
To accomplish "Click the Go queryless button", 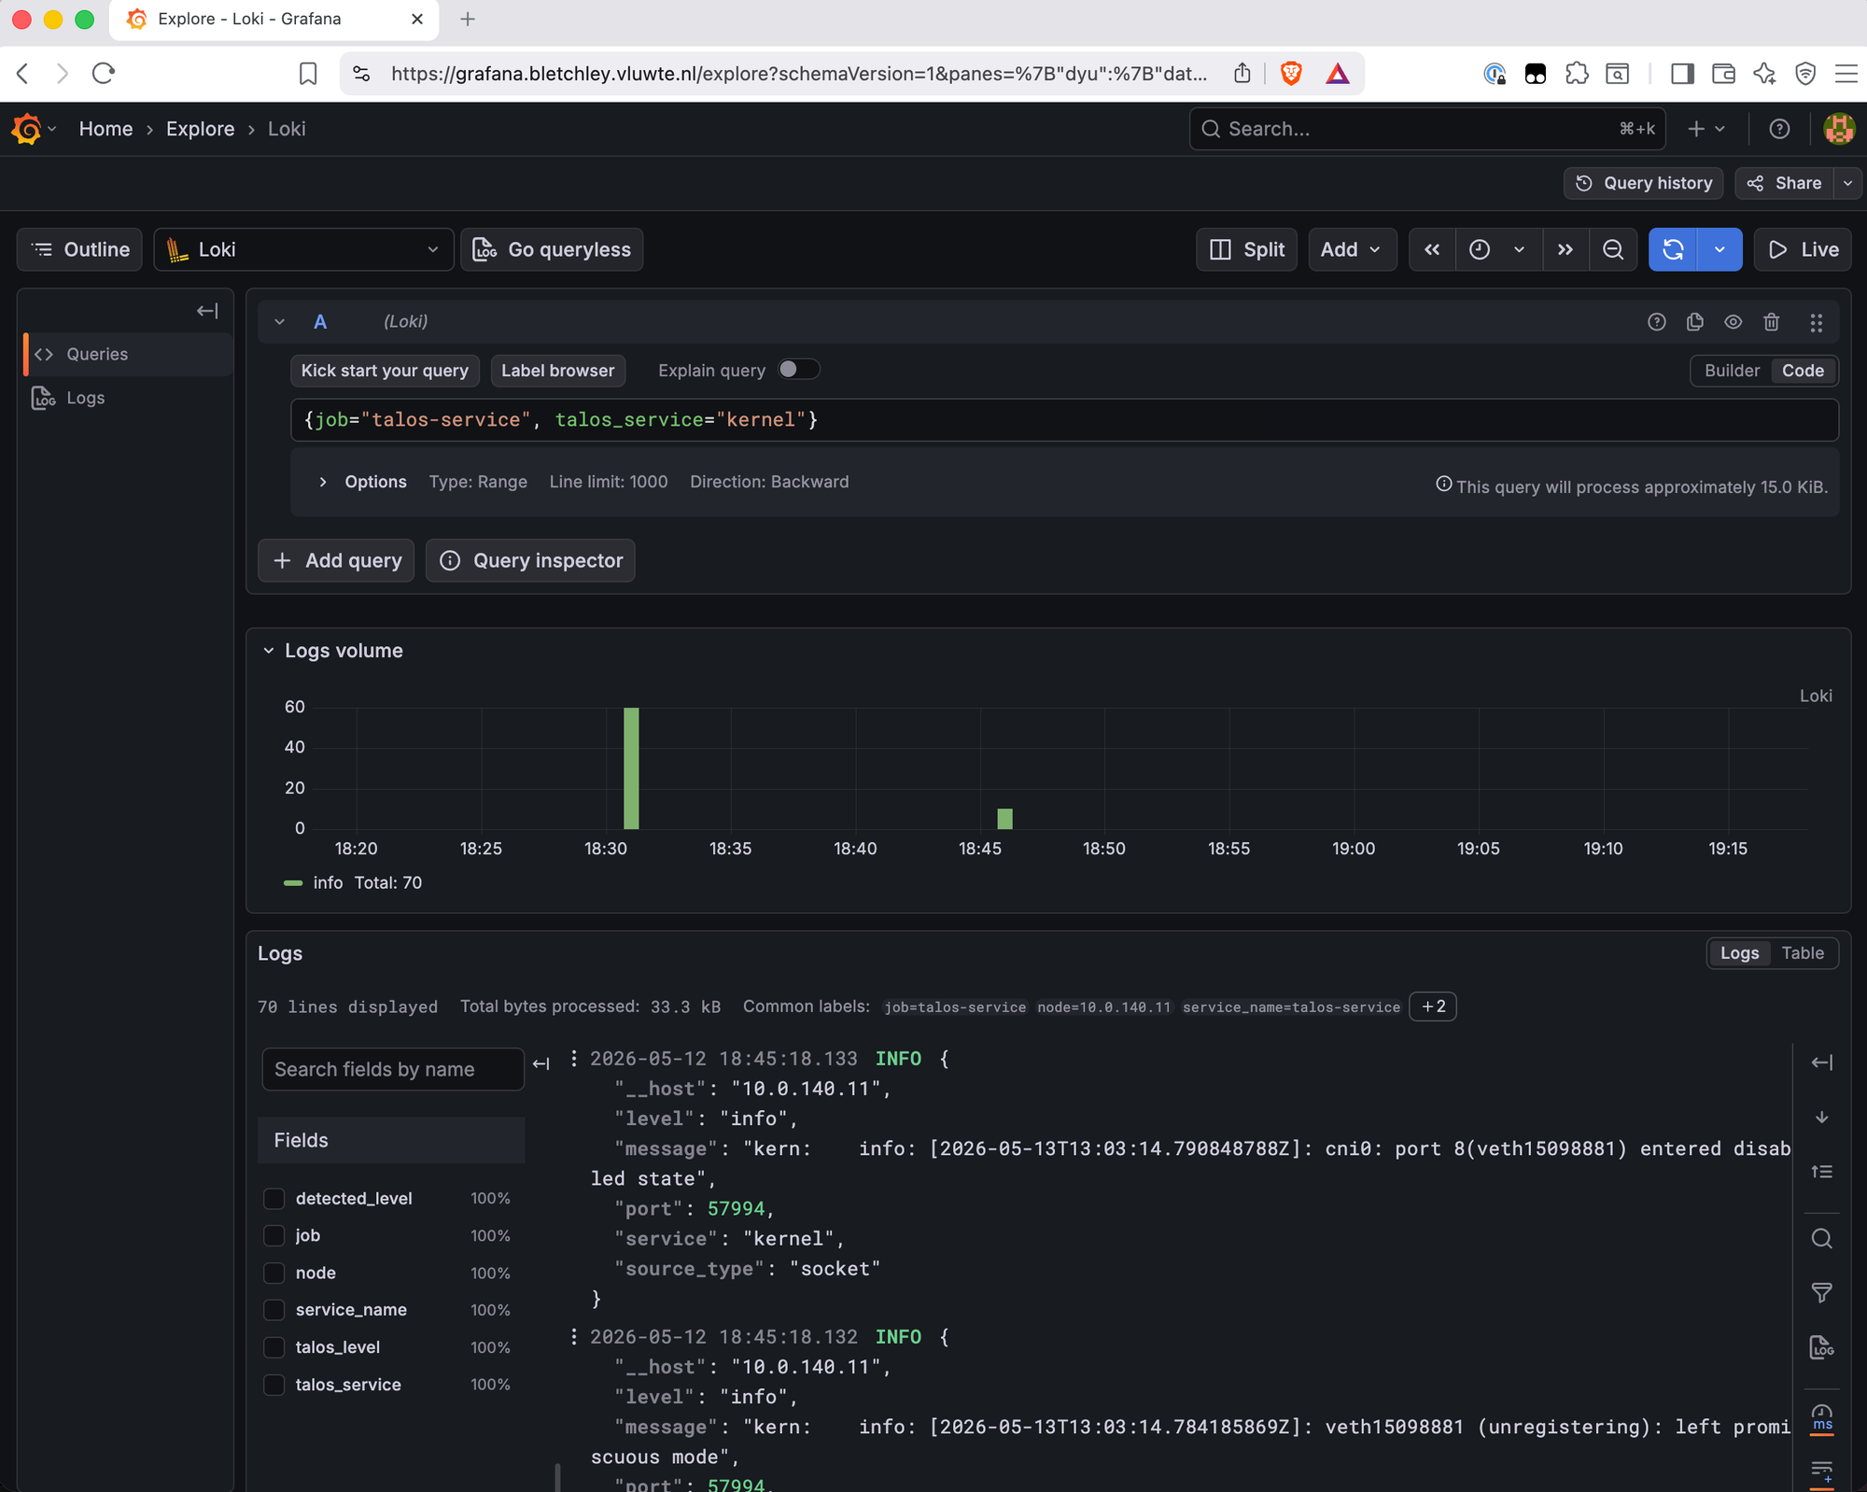I will tap(552, 249).
